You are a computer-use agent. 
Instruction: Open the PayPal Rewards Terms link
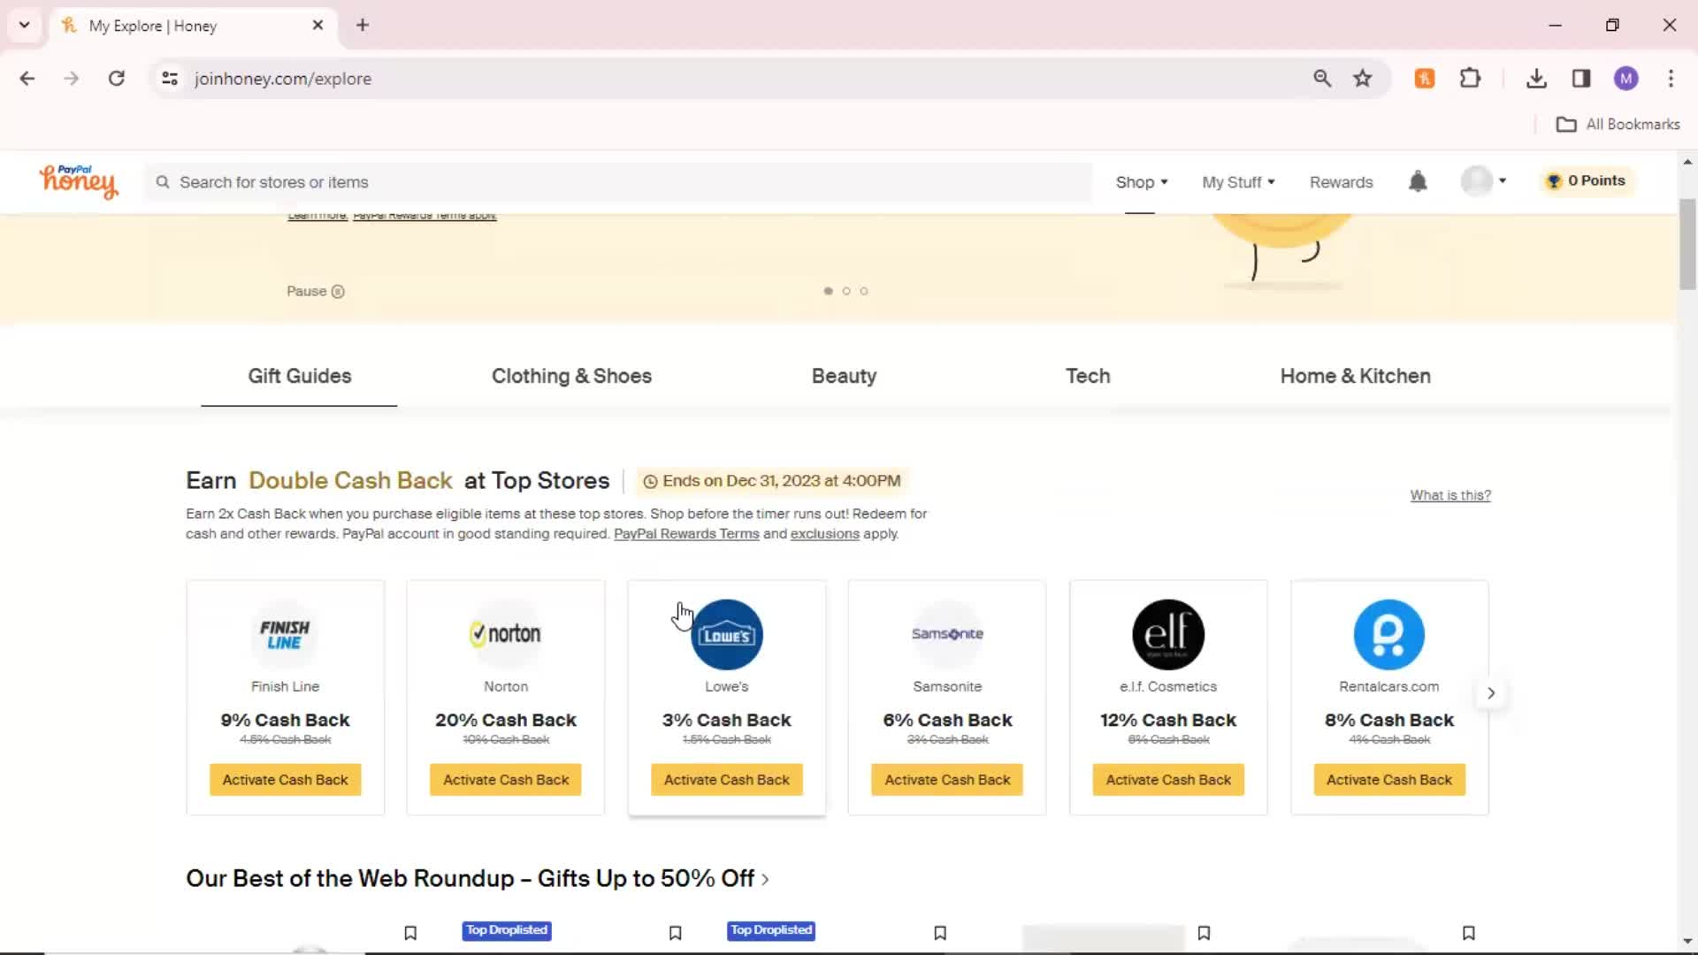pyautogui.click(x=686, y=534)
